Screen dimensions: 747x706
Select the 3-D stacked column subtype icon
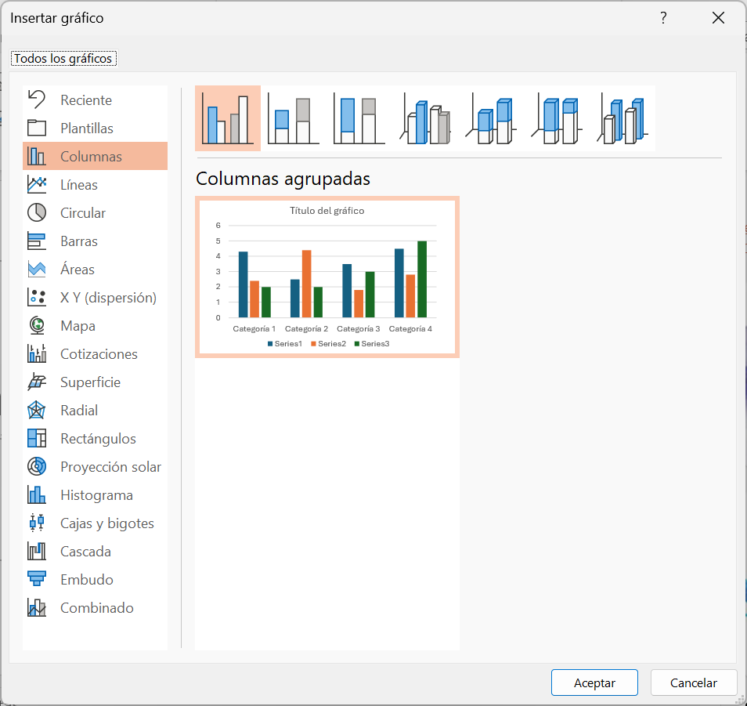click(491, 118)
